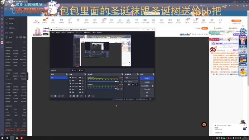
Task: Open 滤镜 filters next to 属性
Action: point(81,70)
